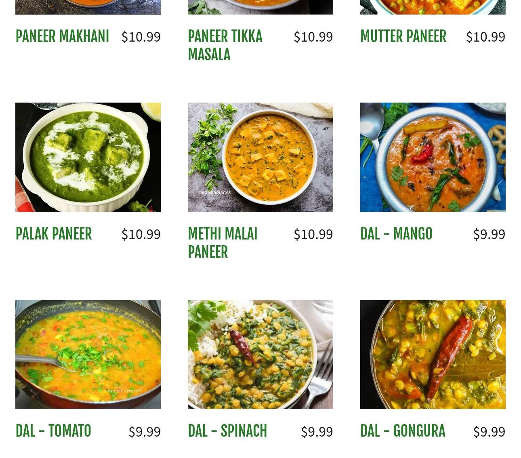Click the Palak Paneer heading
The height and width of the screenshot is (458, 521).
click(54, 234)
